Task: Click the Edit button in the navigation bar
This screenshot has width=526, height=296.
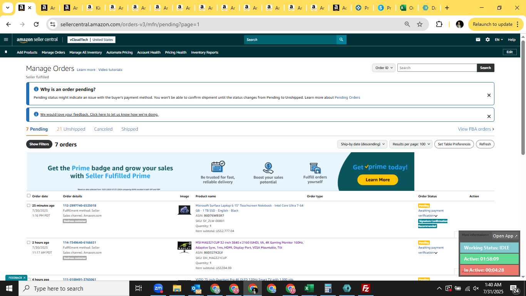Action: point(509,52)
